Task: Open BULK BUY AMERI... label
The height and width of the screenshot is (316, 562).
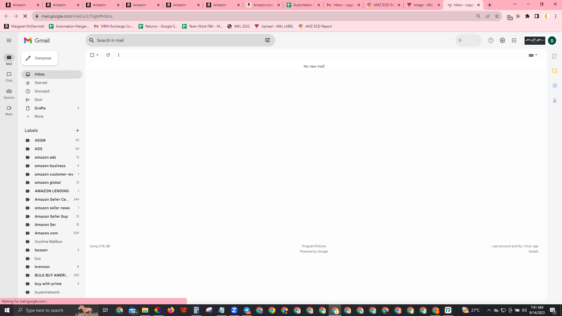Action: 52,275
